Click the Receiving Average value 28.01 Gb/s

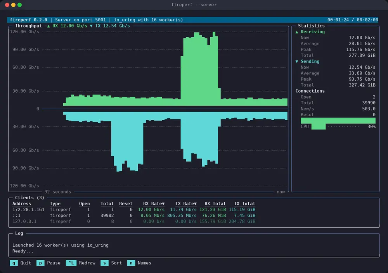pos(362,43)
